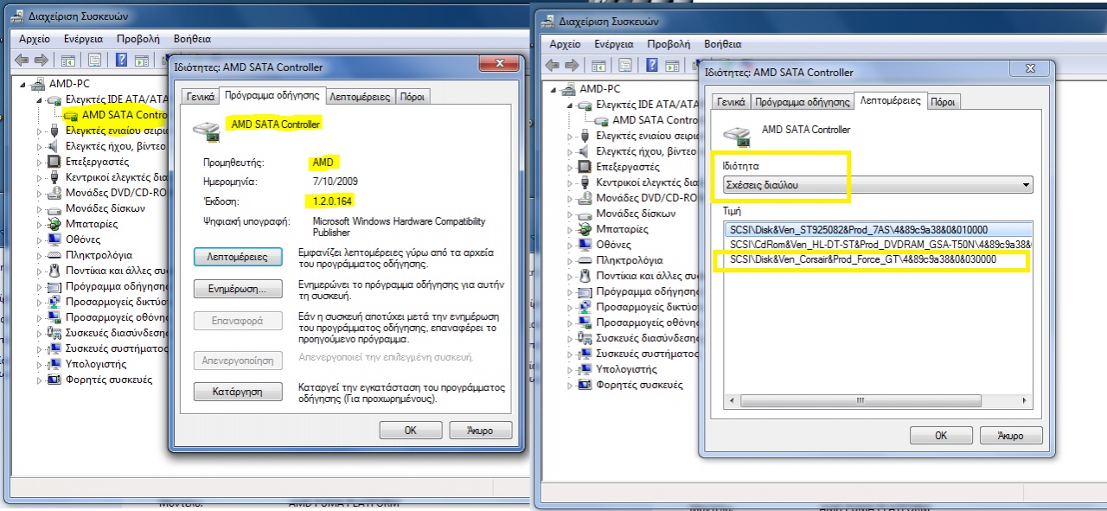1107x511 pixels.
Task: Click horizontal scrollbar thumb in value list
Action: [x=860, y=401]
